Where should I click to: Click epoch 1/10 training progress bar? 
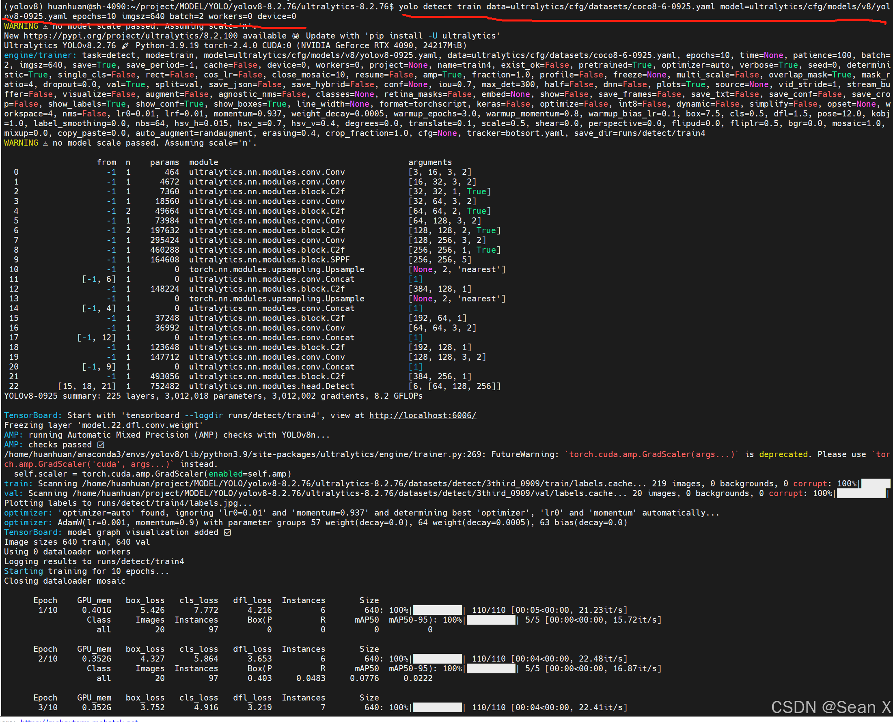[437, 610]
